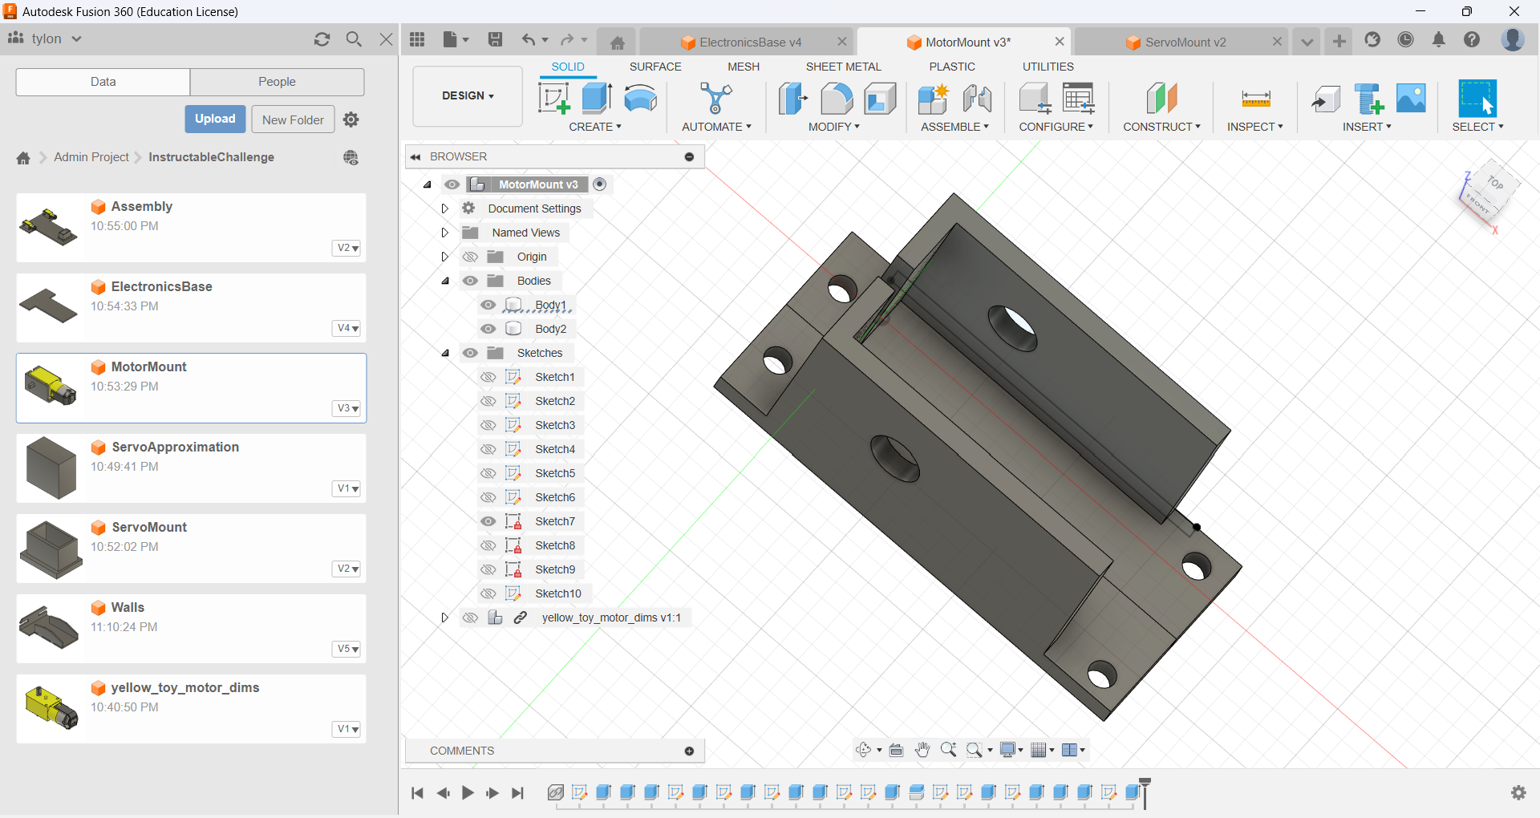Image resolution: width=1540 pixels, height=818 pixels.
Task: Expand the yellow_toy_motor_dims v1:1 component
Action: (x=444, y=618)
